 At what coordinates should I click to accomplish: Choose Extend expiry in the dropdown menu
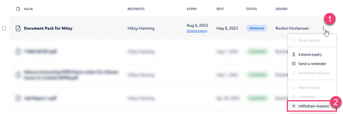pyautogui.click(x=312, y=54)
